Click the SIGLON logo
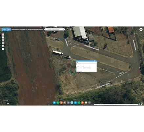Image resolution: width=144 pixels, height=132 pixels. tap(6, 29)
